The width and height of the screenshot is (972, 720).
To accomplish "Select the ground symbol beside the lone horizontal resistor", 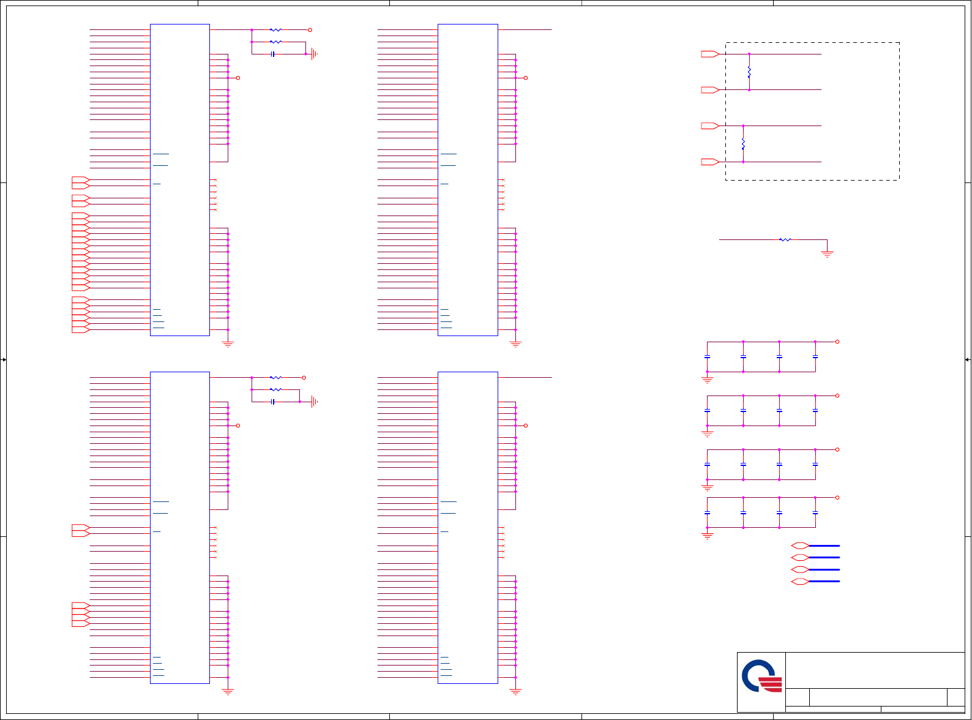I will pyautogui.click(x=827, y=254).
